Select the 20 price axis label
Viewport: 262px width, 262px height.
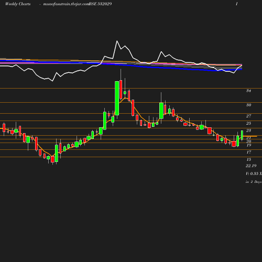click(x=248, y=141)
